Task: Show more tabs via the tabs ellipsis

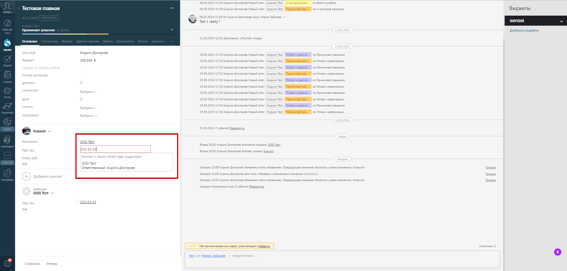Action: tap(171, 41)
